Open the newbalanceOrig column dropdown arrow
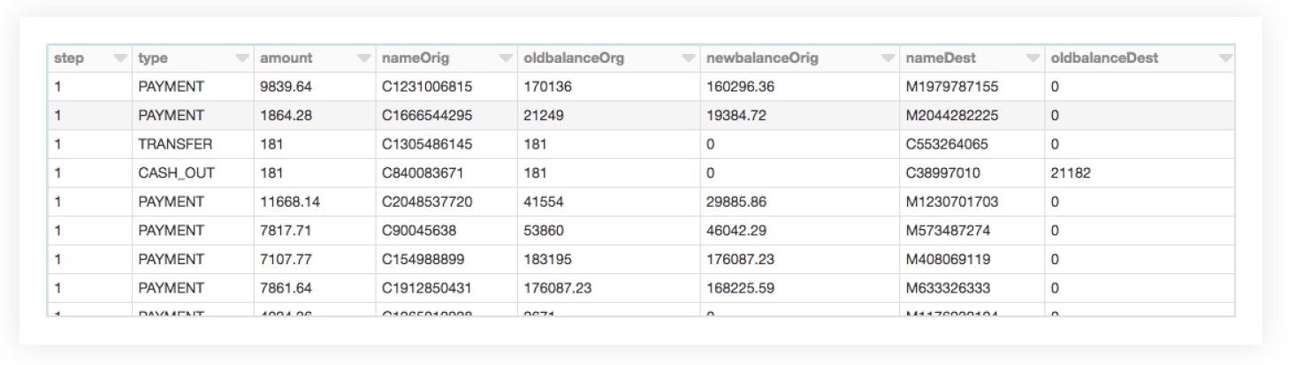 click(888, 58)
